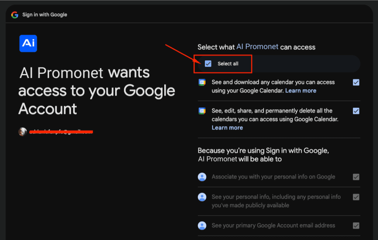Click the person icon beside the email address permission
Screen dimensions: 378x240
pyautogui.click(x=202, y=225)
